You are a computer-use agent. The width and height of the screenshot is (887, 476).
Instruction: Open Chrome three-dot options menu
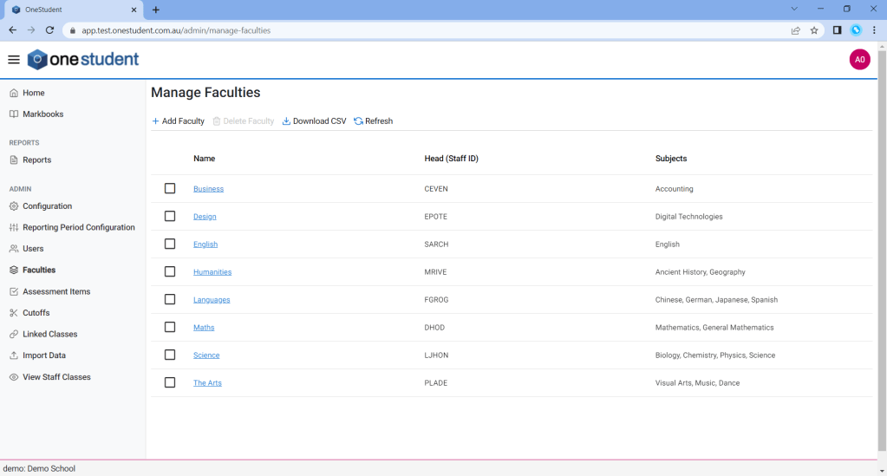pyautogui.click(x=874, y=30)
